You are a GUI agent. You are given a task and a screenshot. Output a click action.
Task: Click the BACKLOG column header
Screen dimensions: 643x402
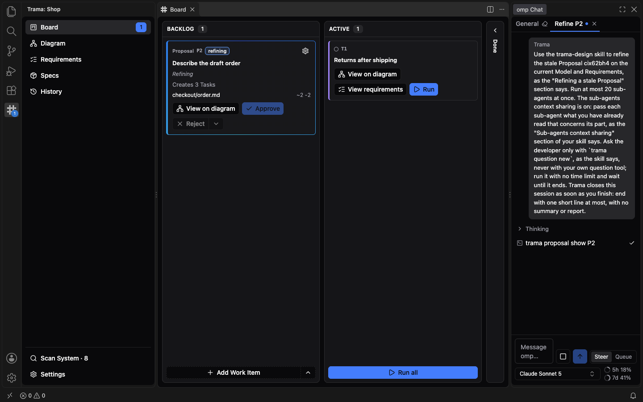[x=180, y=29]
